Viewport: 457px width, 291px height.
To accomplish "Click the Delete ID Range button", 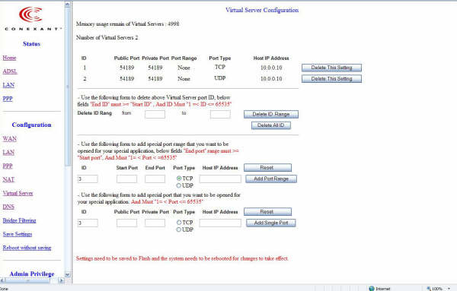I will click(271, 114).
